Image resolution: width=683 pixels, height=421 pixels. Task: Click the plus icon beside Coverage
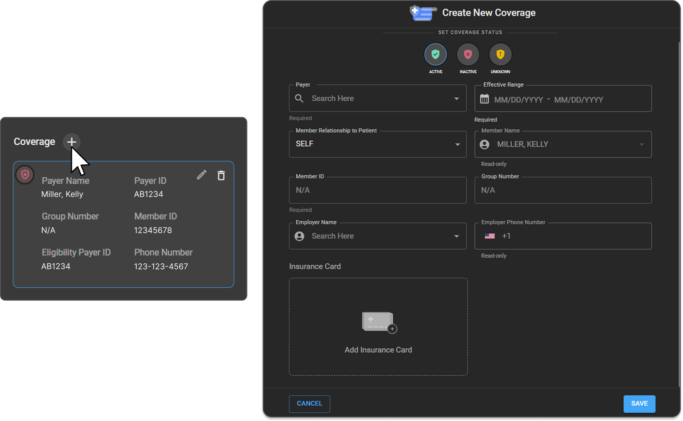coord(72,142)
